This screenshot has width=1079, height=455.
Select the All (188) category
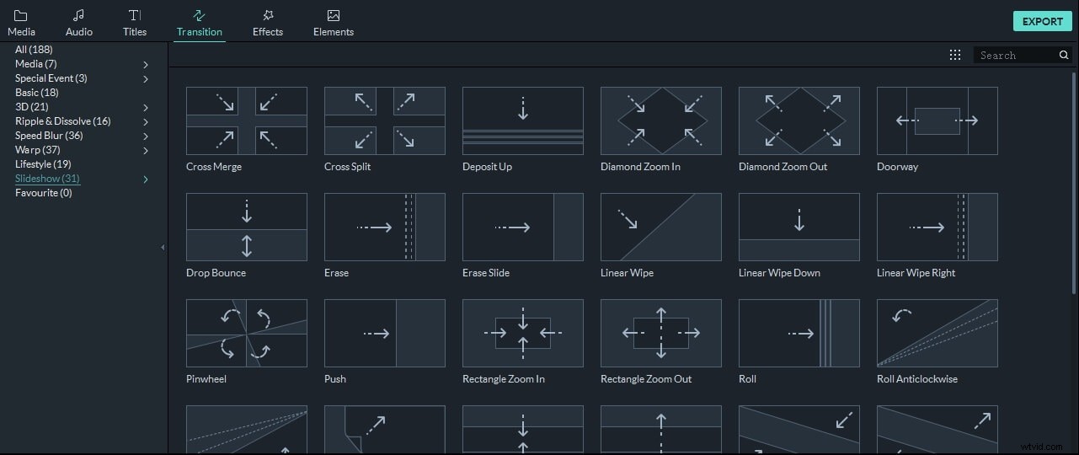tap(34, 50)
